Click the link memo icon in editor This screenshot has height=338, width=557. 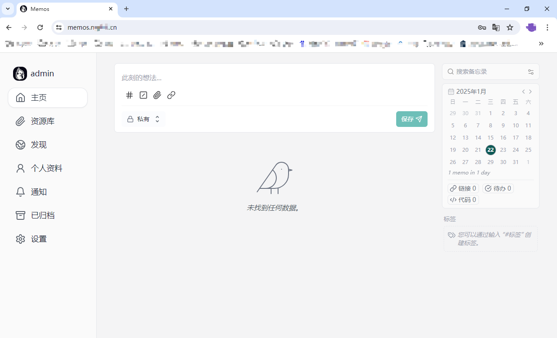171,95
